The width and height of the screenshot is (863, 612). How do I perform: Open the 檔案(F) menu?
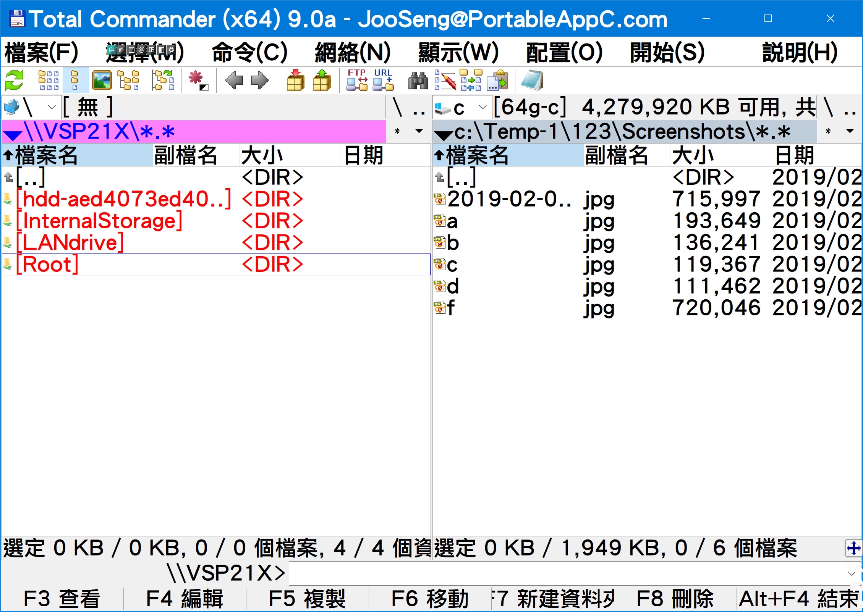click(x=41, y=52)
